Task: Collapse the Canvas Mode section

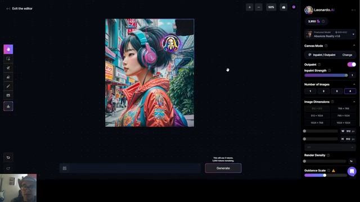Action: tap(354, 46)
